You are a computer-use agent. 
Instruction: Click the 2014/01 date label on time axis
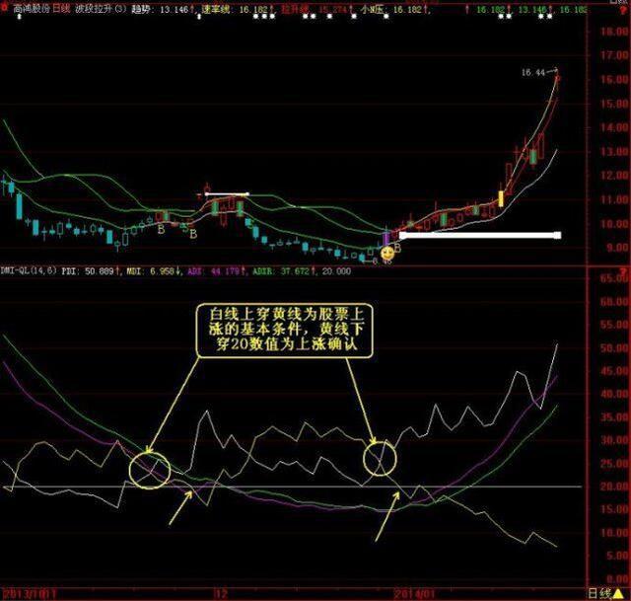pyautogui.click(x=415, y=594)
